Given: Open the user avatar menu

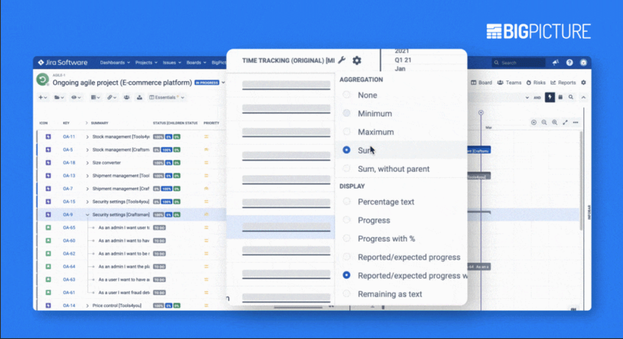Looking at the screenshot, I should (x=583, y=62).
